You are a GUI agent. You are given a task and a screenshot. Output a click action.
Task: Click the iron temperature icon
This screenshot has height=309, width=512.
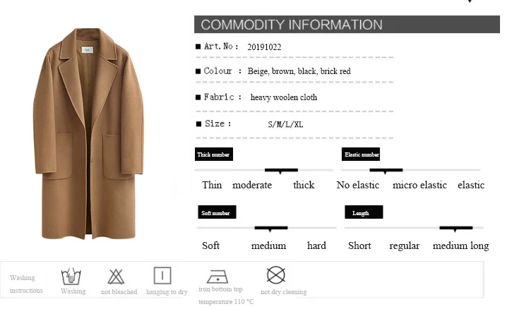218,277
